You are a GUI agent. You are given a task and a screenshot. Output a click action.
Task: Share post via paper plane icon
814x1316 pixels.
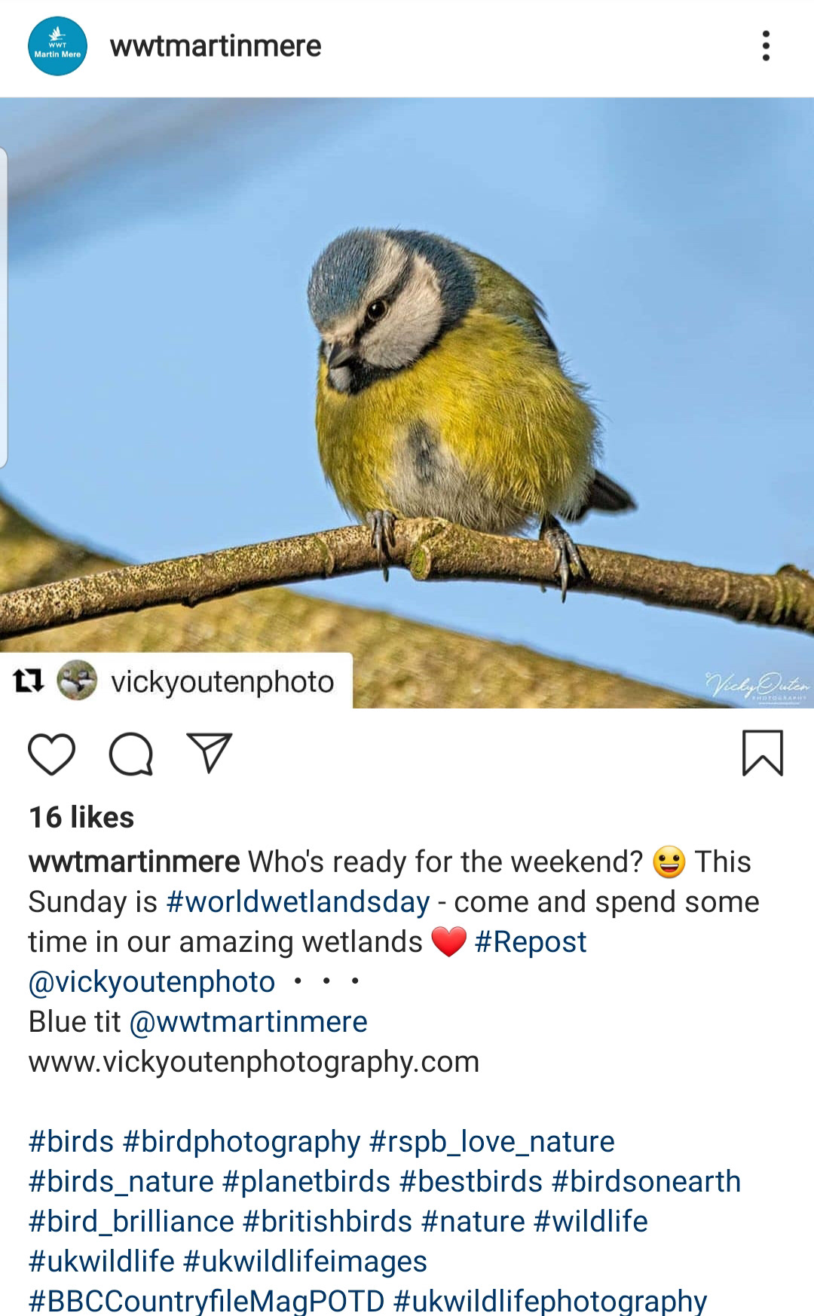coord(209,752)
